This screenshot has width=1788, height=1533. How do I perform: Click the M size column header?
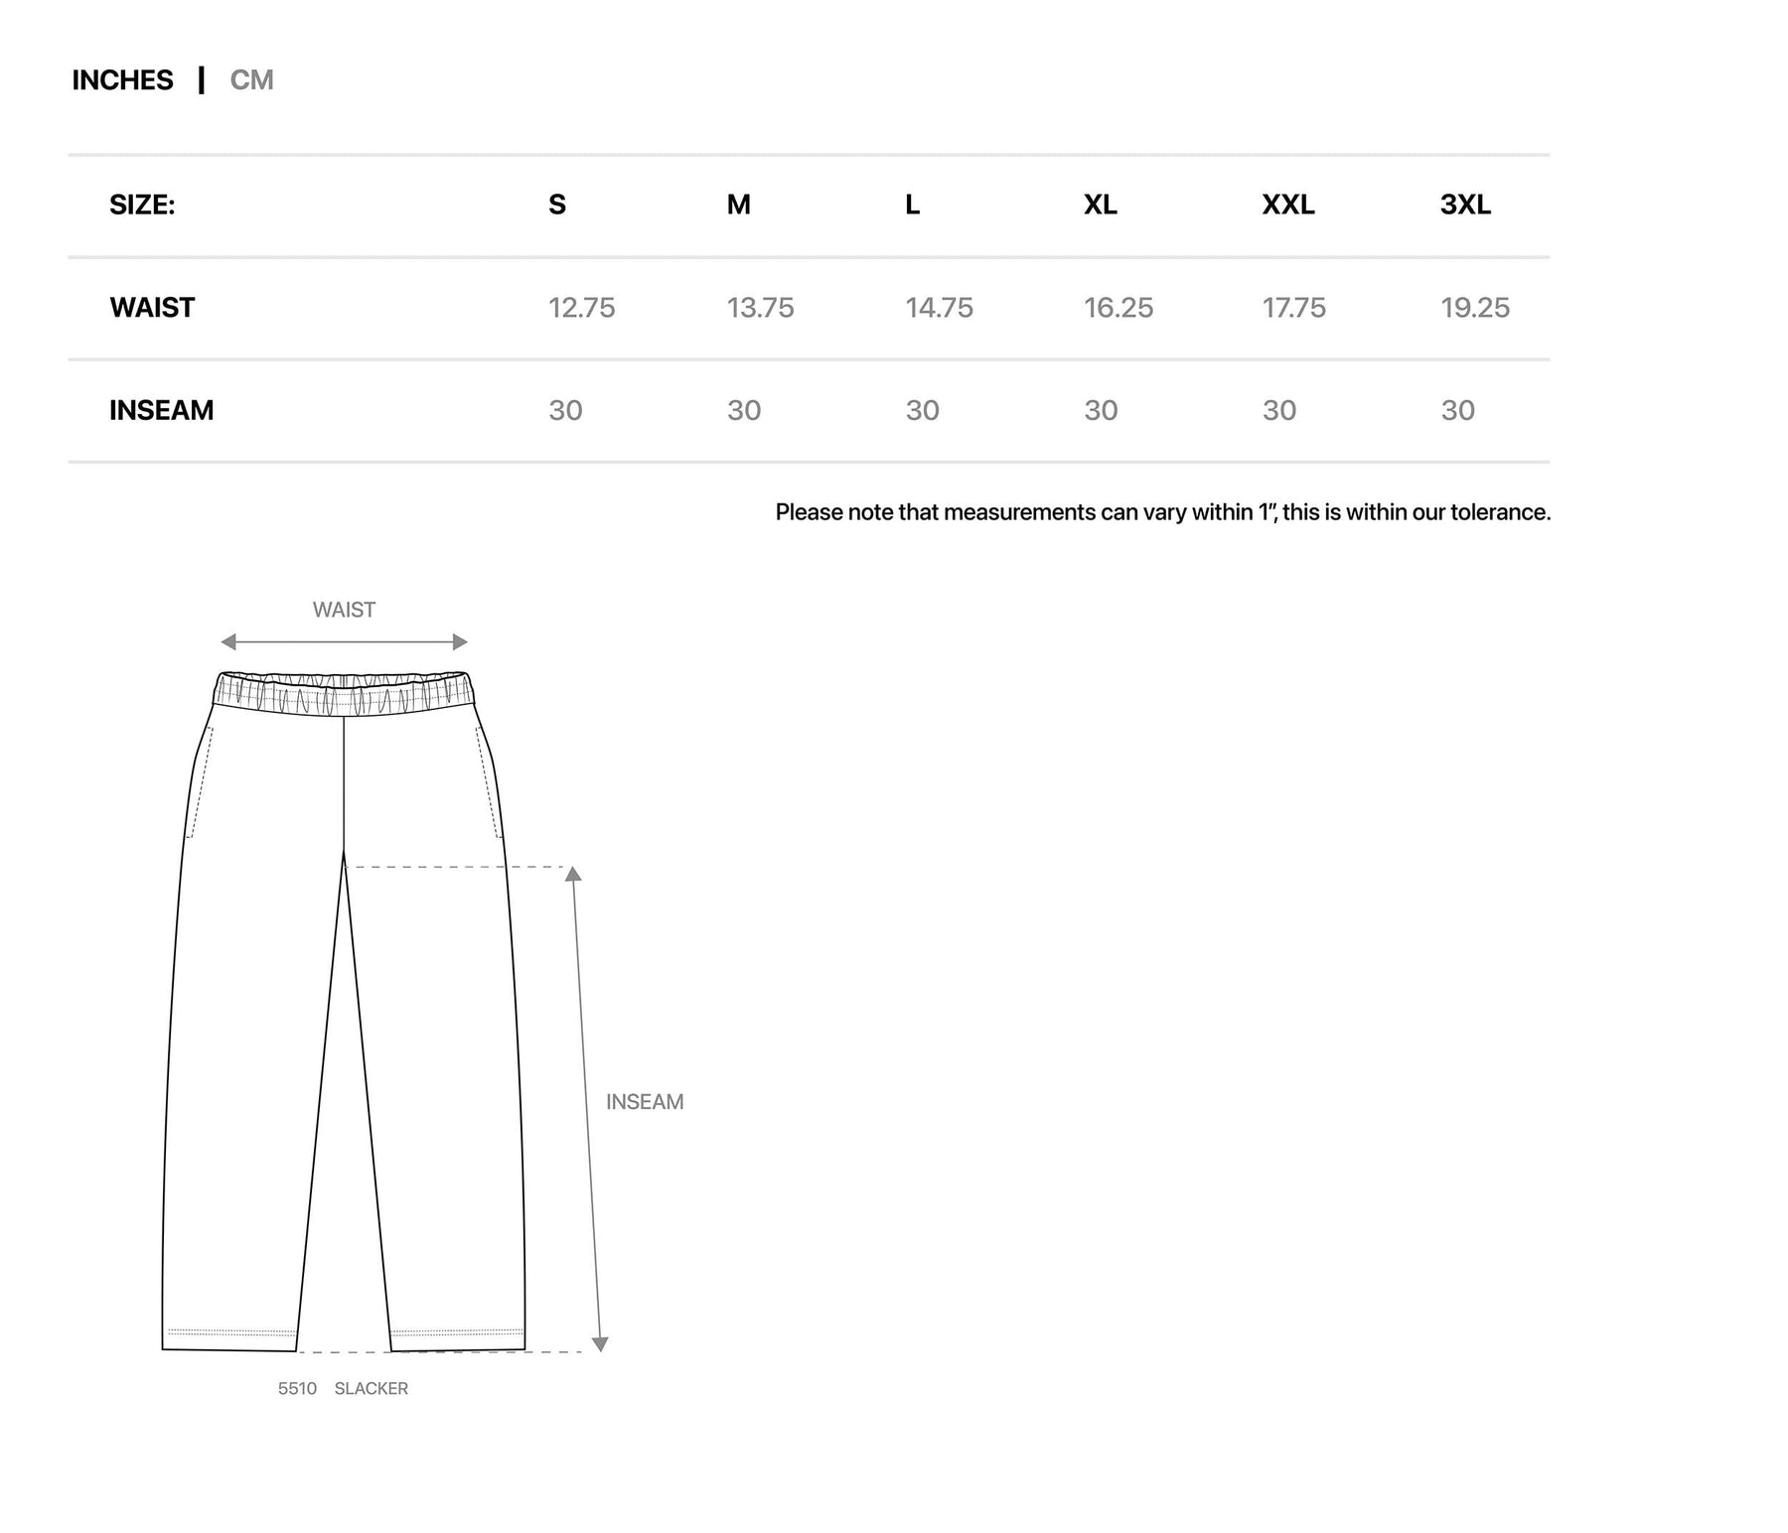738,205
